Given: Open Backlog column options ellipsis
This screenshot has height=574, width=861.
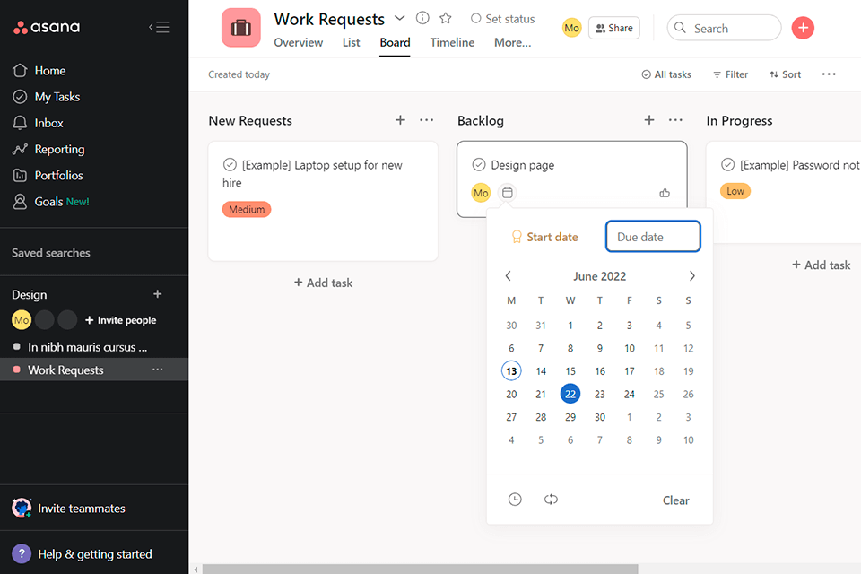Looking at the screenshot, I should 675,120.
